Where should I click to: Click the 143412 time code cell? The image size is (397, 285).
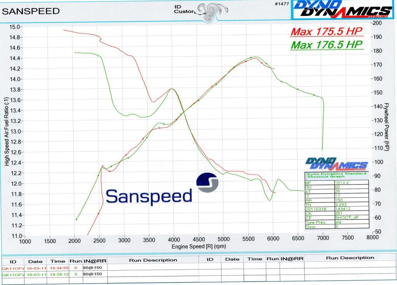343,209
